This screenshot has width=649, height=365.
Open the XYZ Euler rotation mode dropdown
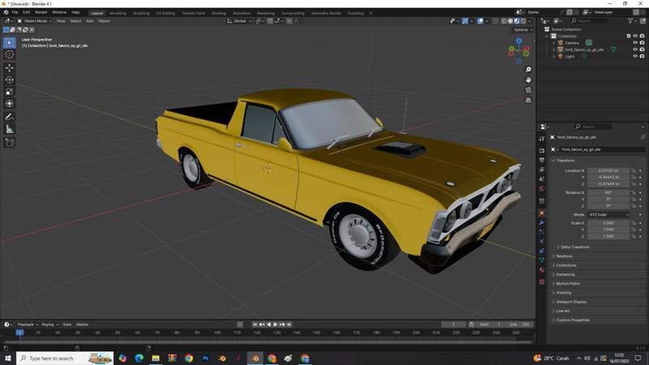click(609, 215)
